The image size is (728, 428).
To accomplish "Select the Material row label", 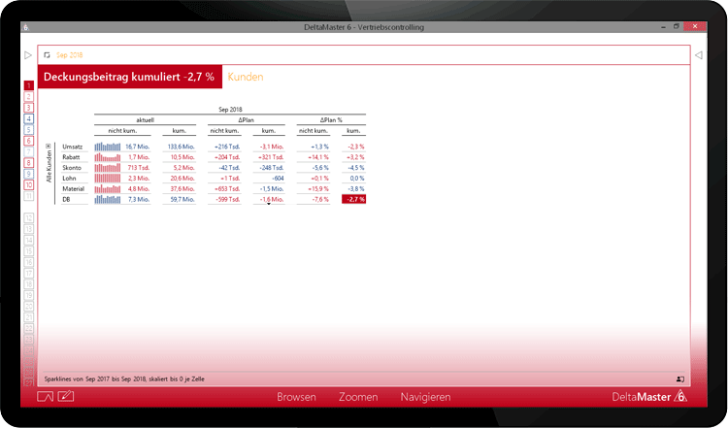I will point(74,189).
